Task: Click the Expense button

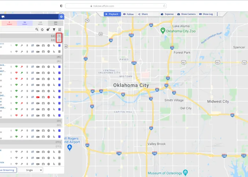Action: tap(167, 14)
